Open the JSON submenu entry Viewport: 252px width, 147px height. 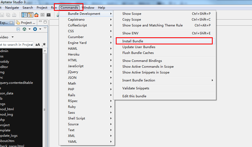[x=86, y=78]
